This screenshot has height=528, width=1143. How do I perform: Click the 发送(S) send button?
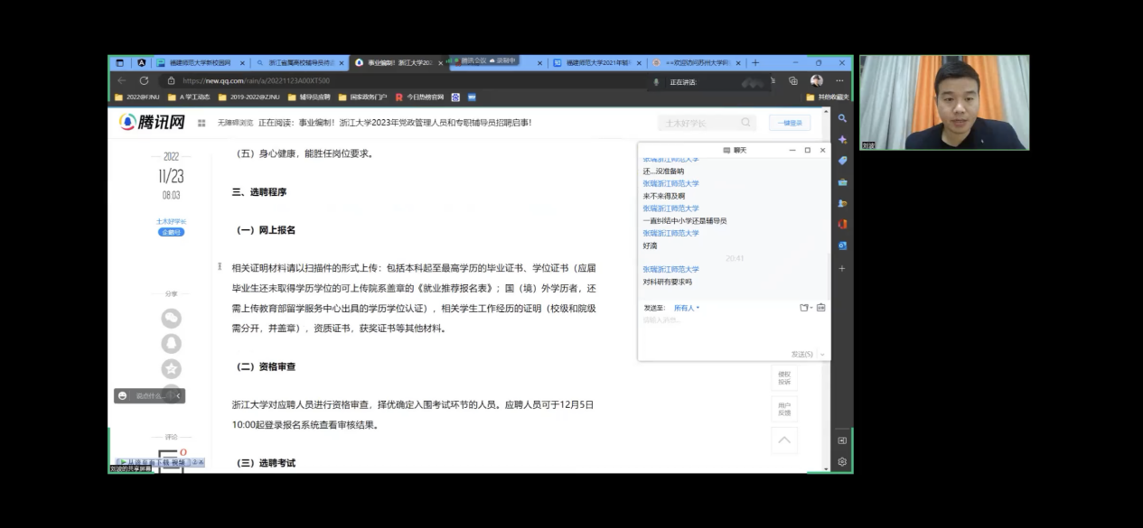[x=801, y=354]
